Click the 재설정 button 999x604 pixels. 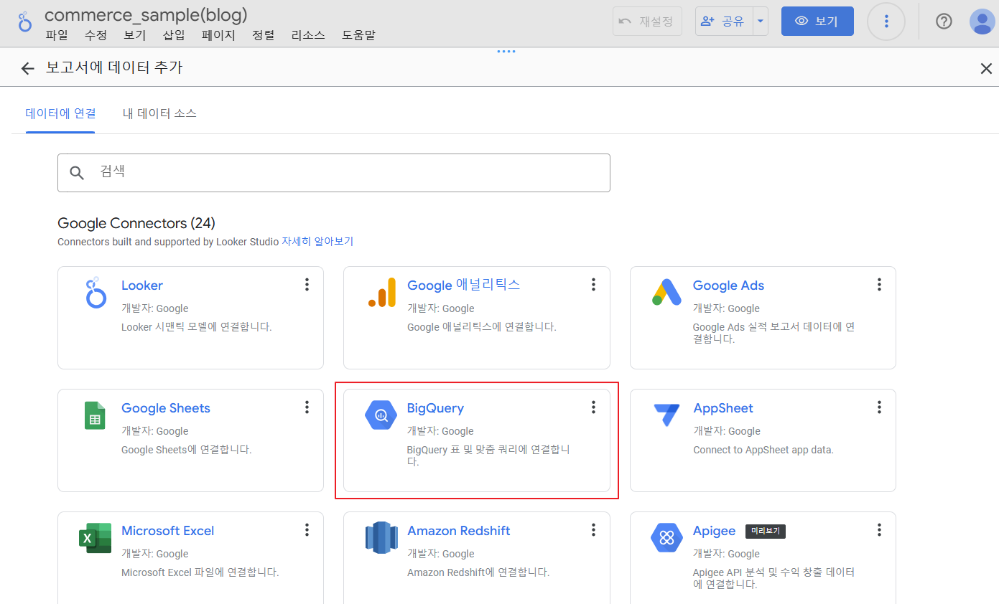click(647, 22)
